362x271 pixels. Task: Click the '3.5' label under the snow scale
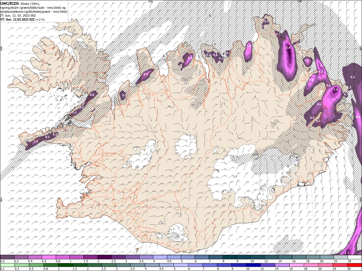tap(141, 261)
